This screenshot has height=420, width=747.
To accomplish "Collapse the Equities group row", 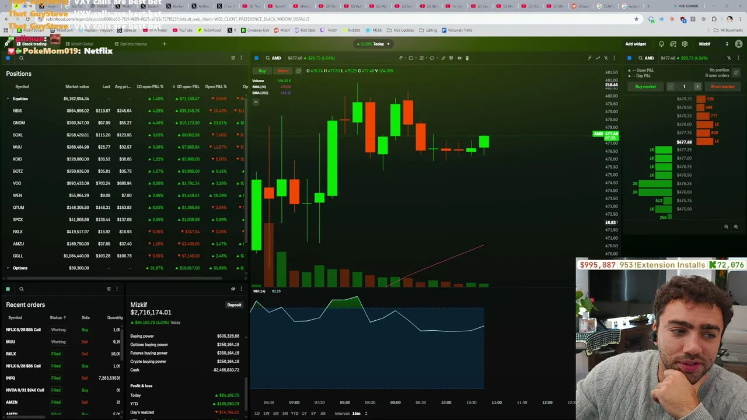I will pyautogui.click(x=8, y=99).
